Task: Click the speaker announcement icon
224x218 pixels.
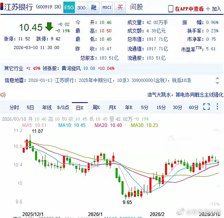Action: coord(3,95)
